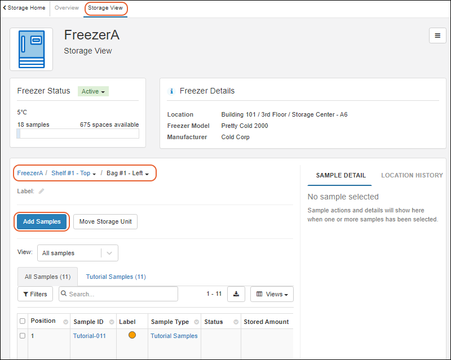Screen dimensions: 451x360
Task: Click the Add Samples button
Action: point(42,221)
